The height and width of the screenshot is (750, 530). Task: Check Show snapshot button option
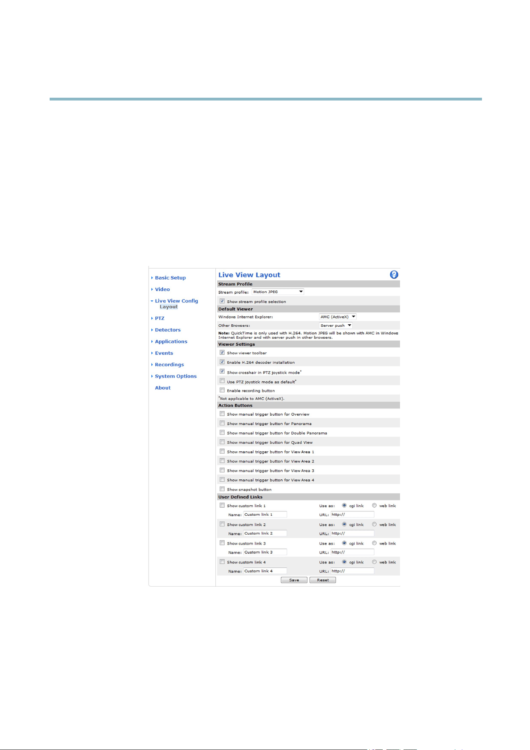coord(222,489)
